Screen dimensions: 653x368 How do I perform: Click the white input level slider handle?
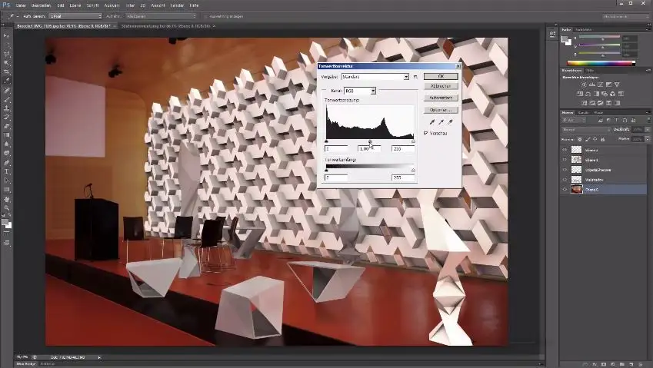tap(413, 141)
